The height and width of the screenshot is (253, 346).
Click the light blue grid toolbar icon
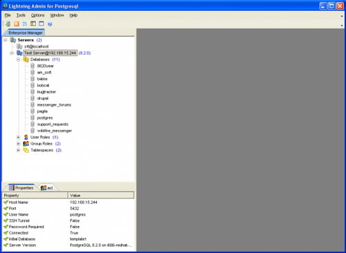pos(25,24)
